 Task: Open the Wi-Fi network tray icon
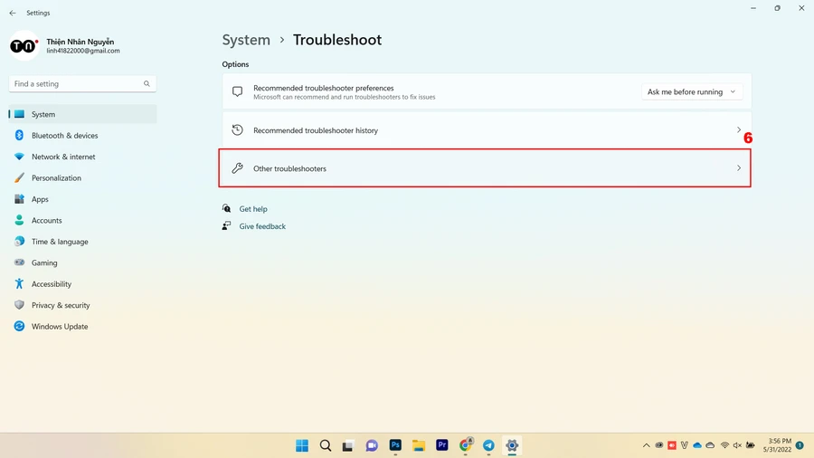click(724, 445)
